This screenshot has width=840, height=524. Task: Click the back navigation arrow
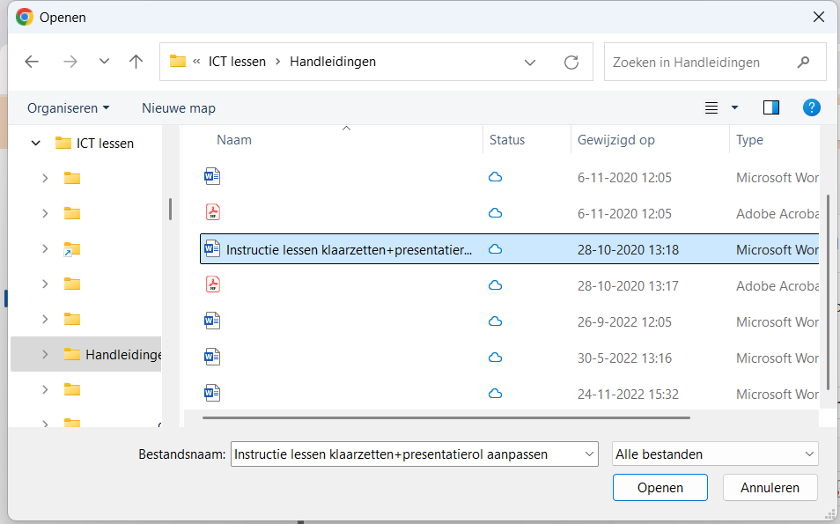pyautogui.click(x=32, y=62)
